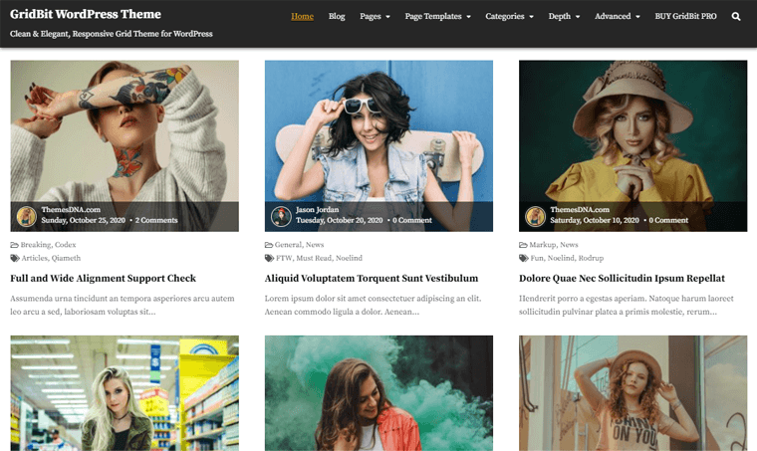
Task: Open the green smoke post thumbnail
Action: (x=378, y=393)
